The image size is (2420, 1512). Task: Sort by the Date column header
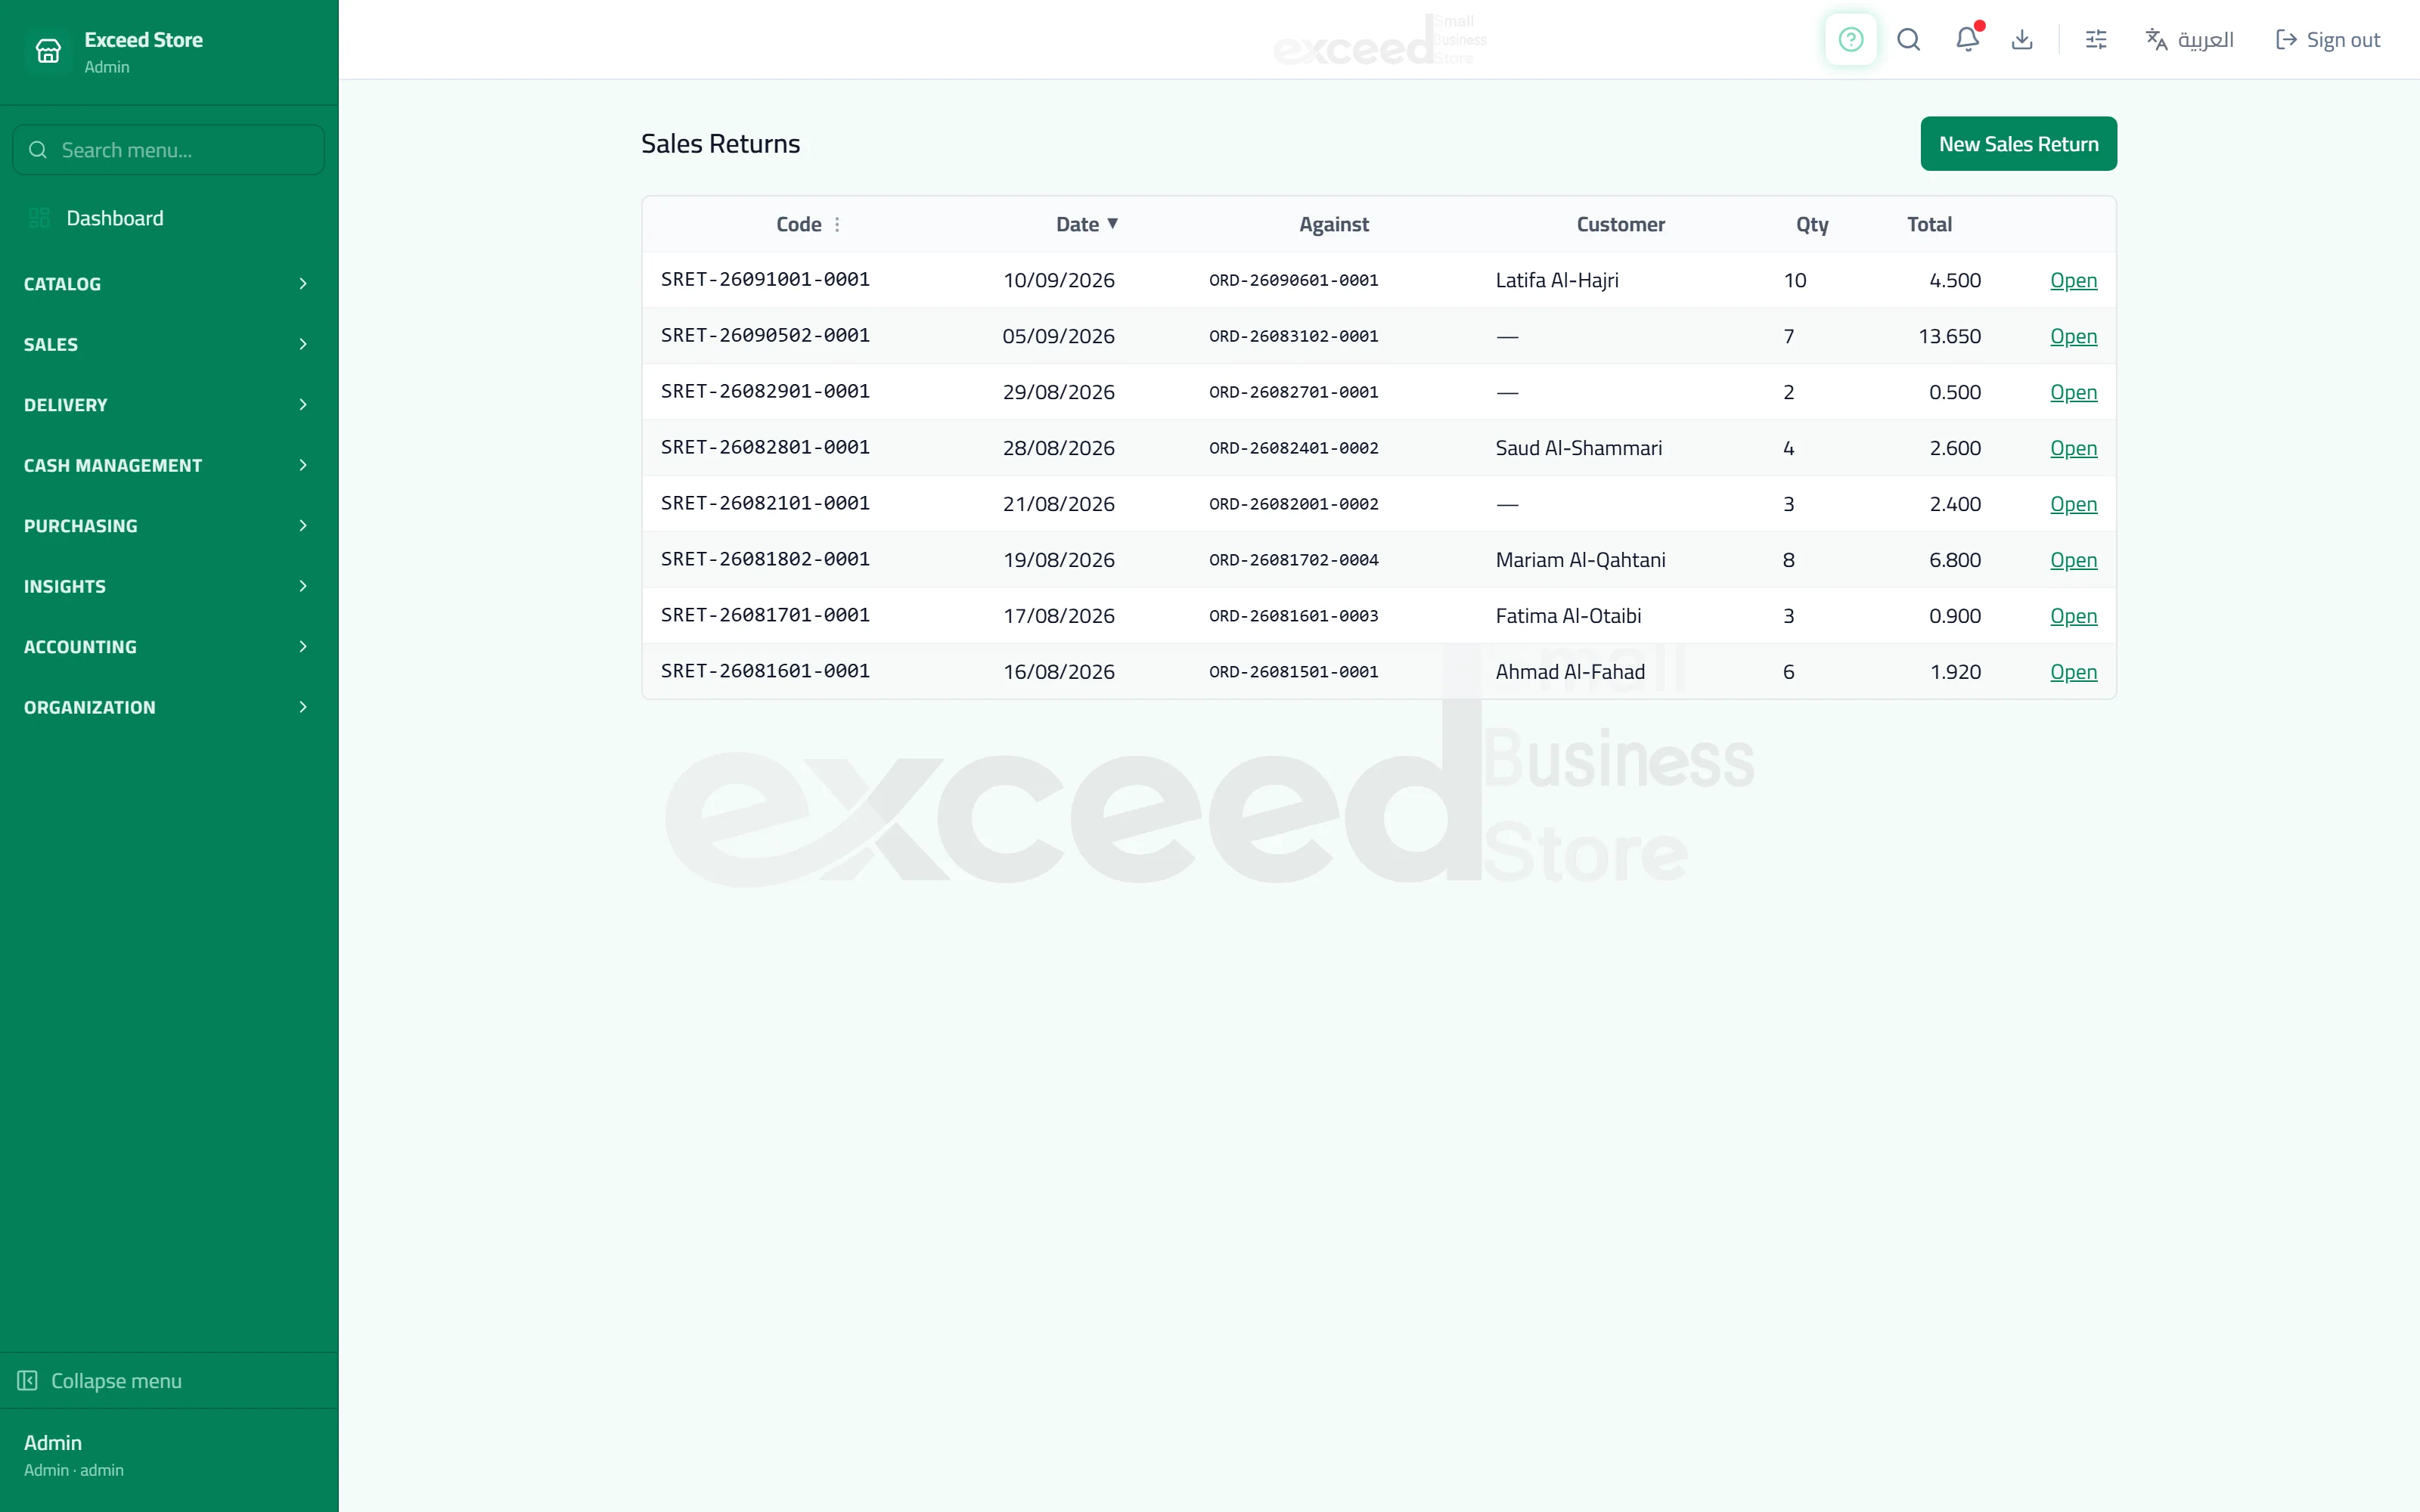click(1086, 225)
